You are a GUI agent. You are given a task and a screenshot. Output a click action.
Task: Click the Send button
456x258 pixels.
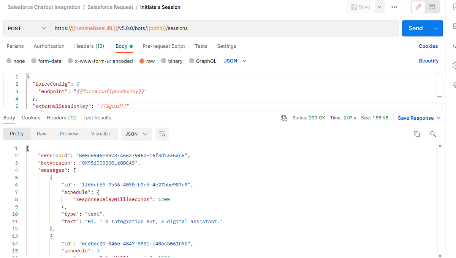point(416,28)
